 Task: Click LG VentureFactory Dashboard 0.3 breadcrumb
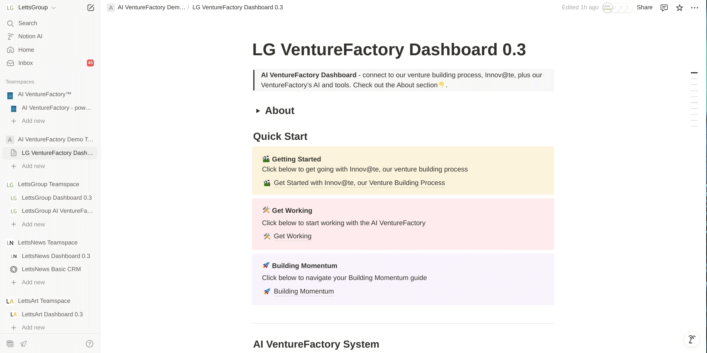237,7
